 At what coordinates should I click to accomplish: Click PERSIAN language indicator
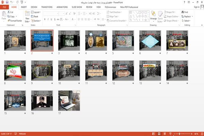pos(22,134)
